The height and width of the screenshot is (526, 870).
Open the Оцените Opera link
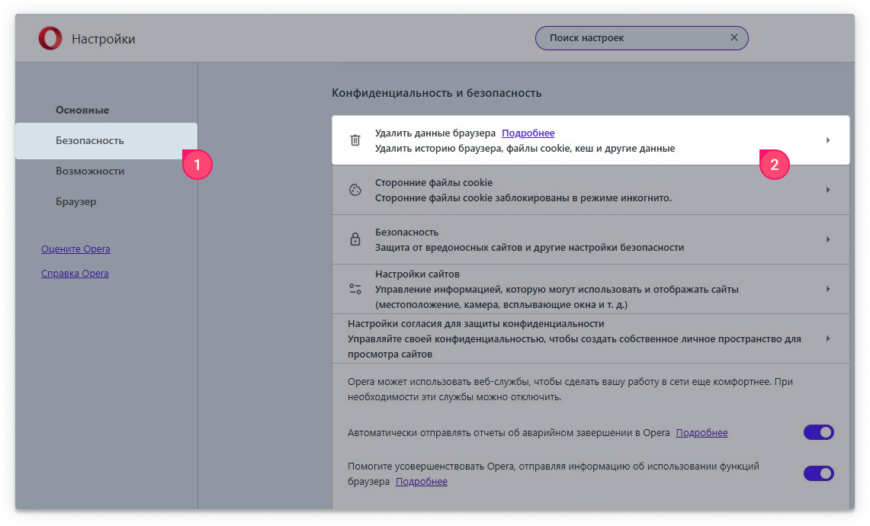pyautogui.click(x=75, y=249)
